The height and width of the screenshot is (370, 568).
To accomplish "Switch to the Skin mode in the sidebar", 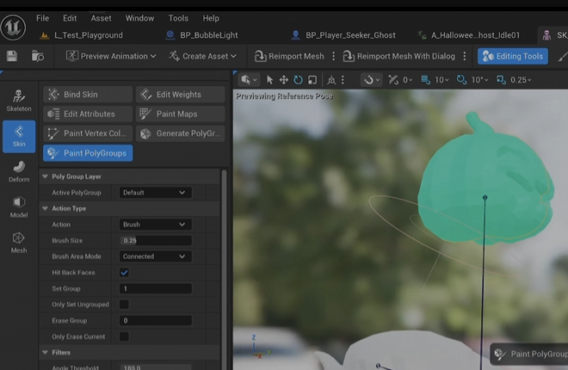I will click(19, 137).
